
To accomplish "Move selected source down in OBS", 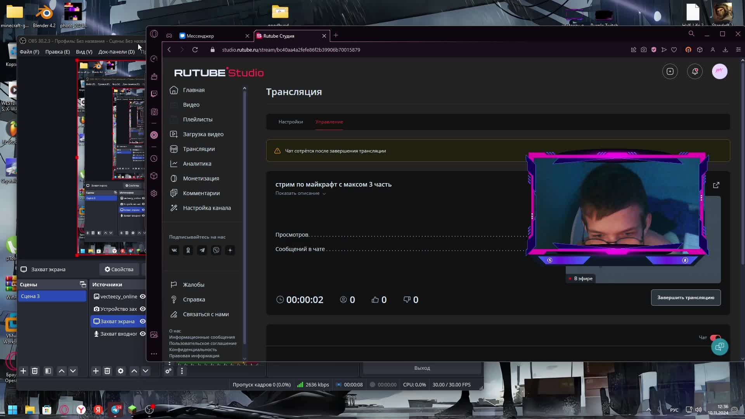I will pyautogui.click(x=146, y=371).
